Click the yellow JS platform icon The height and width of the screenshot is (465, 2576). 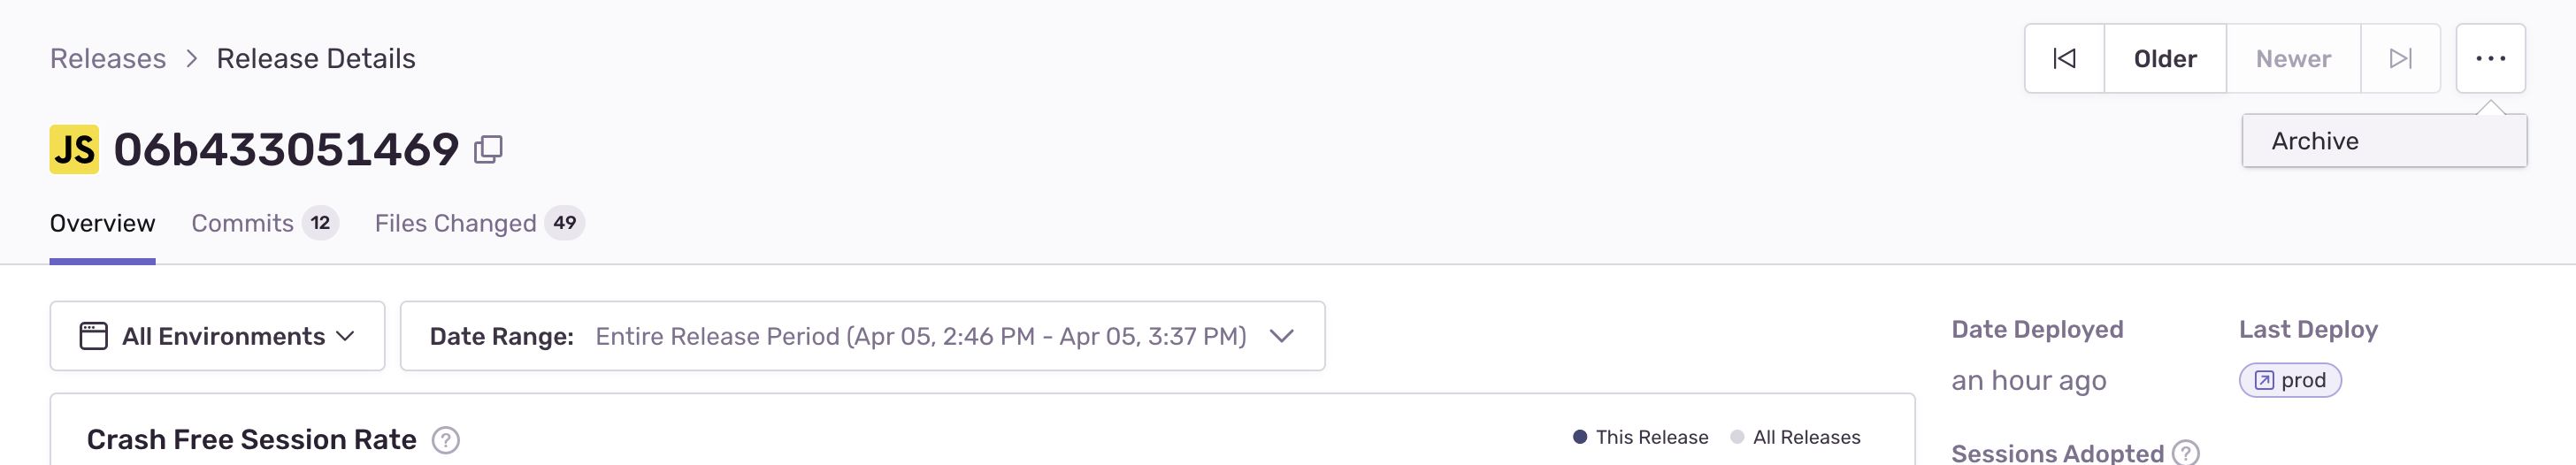click(x=74, y=150)
